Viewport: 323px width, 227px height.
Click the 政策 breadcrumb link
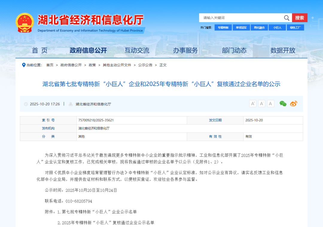pyautogui.click(x=92, y=65)
